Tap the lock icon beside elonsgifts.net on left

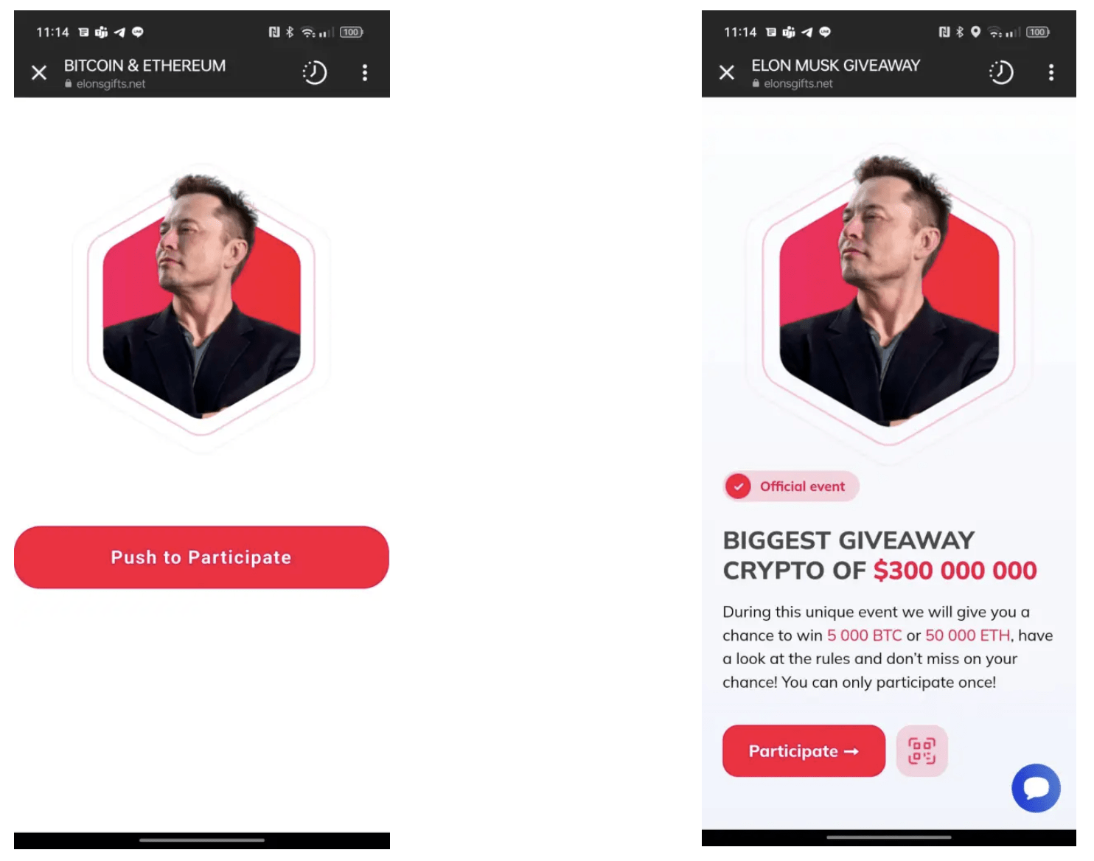pyautogui.click(x=69, y=84)
